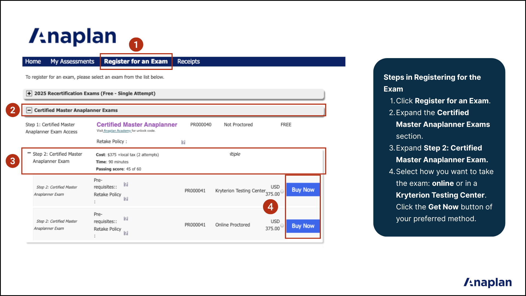Open Retake Policy help icon in Online Proctored row
Image resolution: width=526 pixels, height=296 pixels.
tap(126, 233)
